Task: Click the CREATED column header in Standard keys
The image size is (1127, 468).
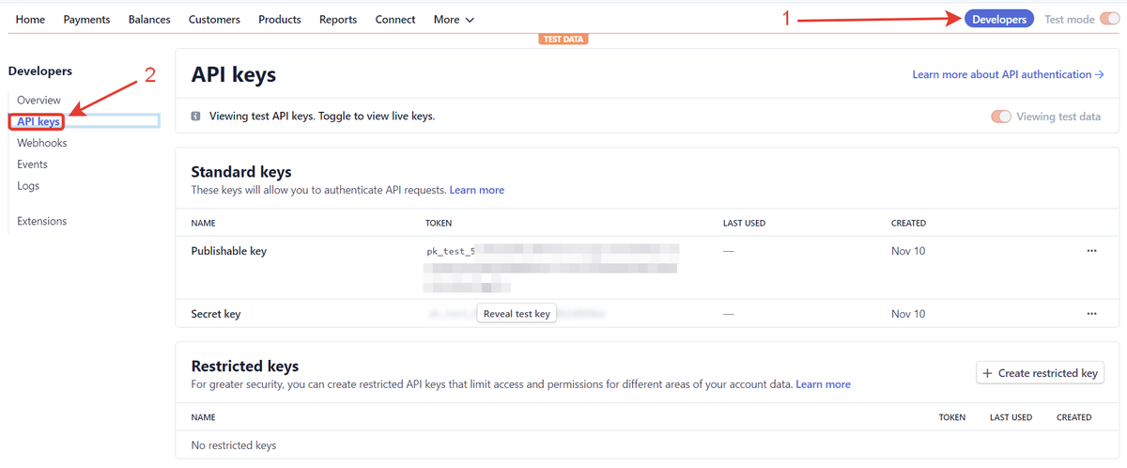Action: pos(909,223)
